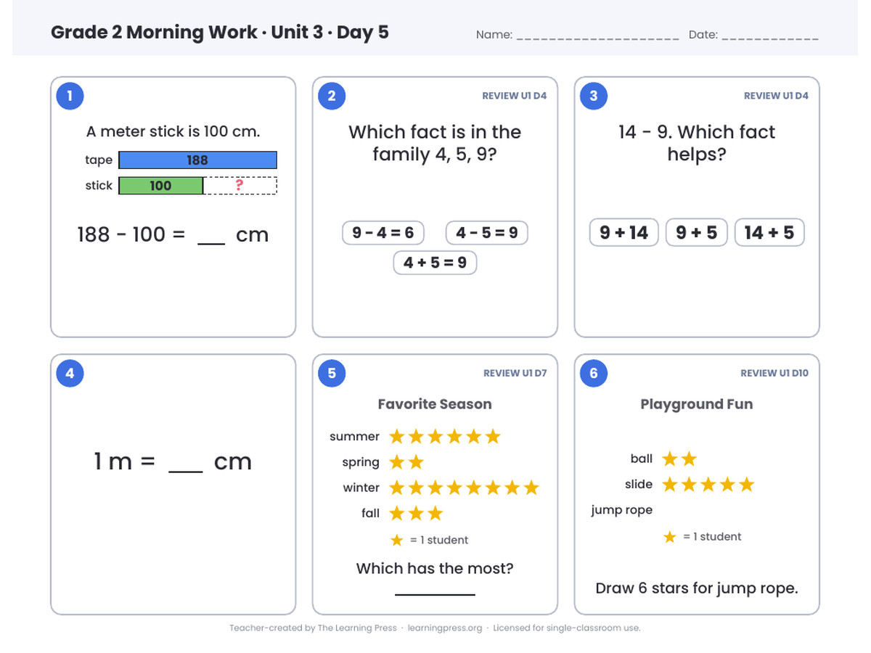Click the blue number 6 badge
This screenshot has height=653, width=871.
coord(594,374)
